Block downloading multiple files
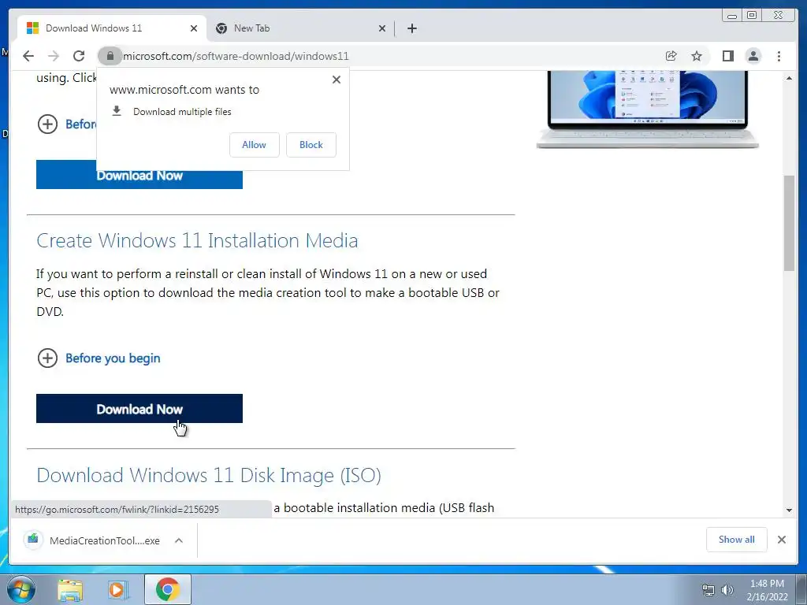Image resolution: width=807 pixels, height=605 pixels. click(x=311, y=145)
